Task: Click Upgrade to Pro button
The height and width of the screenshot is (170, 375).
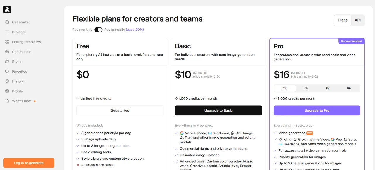Action: pyautogui.click(x=317, y=110)
